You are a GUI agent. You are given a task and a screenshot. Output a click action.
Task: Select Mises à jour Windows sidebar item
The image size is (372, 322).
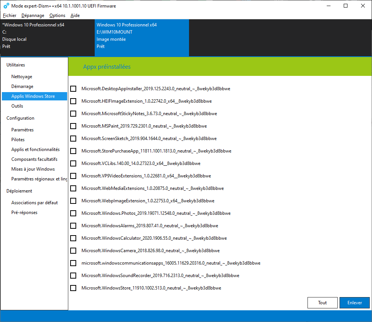33,169
